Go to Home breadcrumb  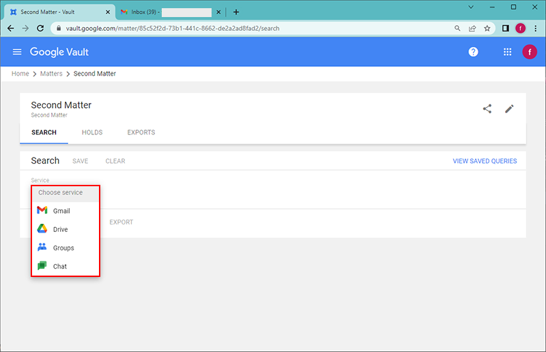pos(20,74)
